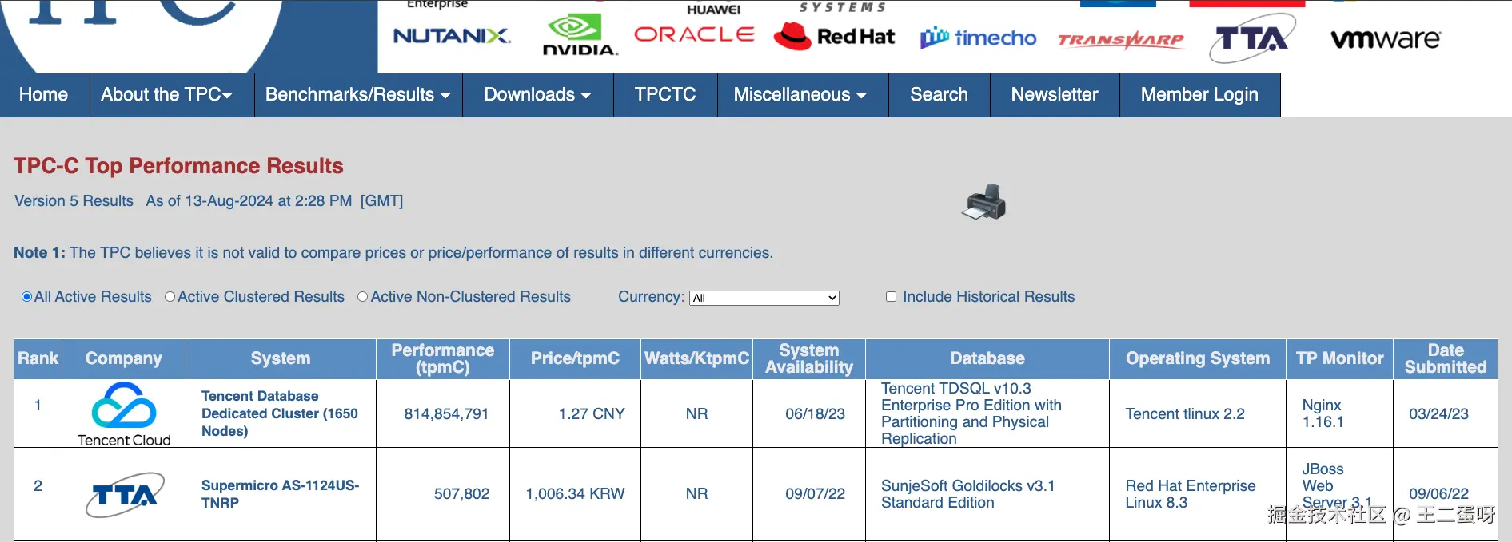This screenshot has height=542, width=1512.
Task: Open the Search page
Action: pos(939,95)
